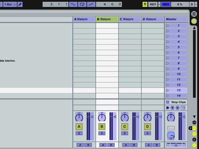
Task: Toggle the I-O section visibility button
Action: (194, 122)
